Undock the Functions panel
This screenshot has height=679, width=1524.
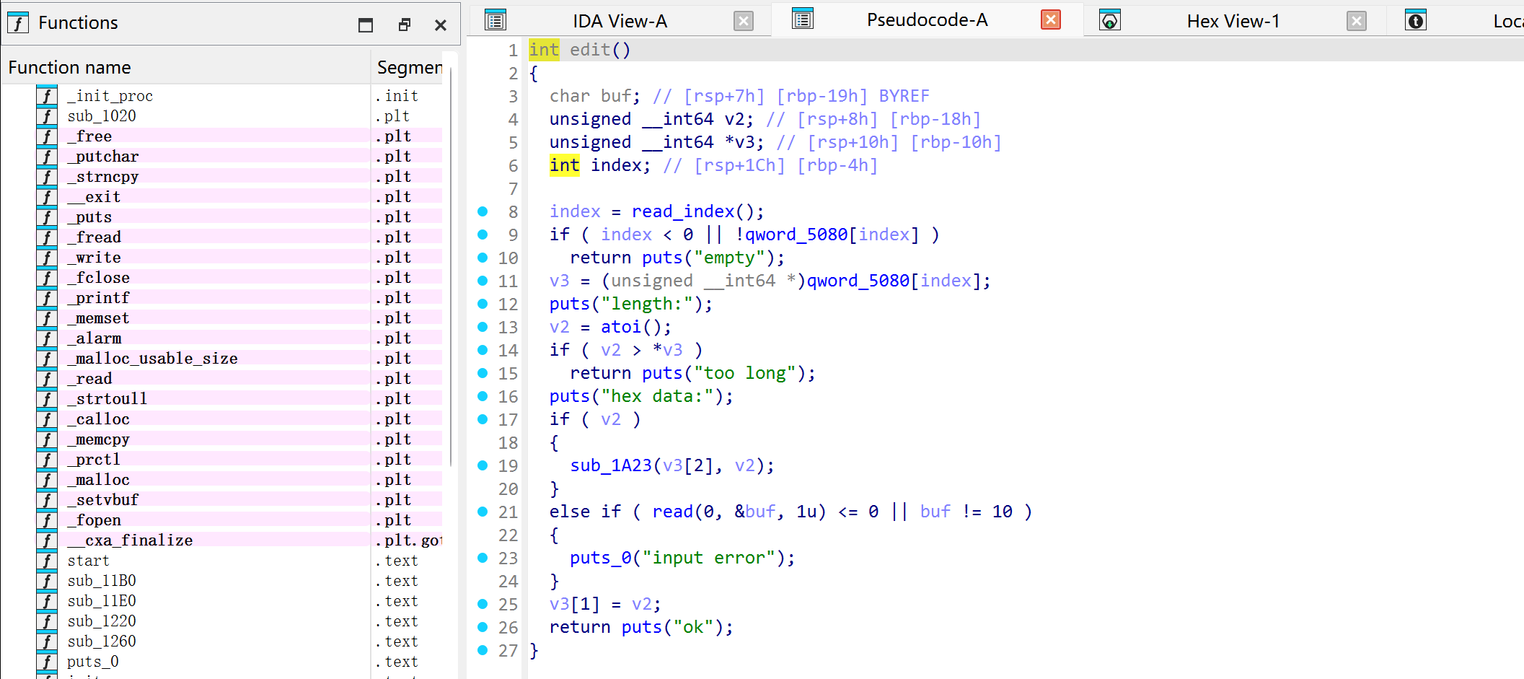[x=405, y=25]
